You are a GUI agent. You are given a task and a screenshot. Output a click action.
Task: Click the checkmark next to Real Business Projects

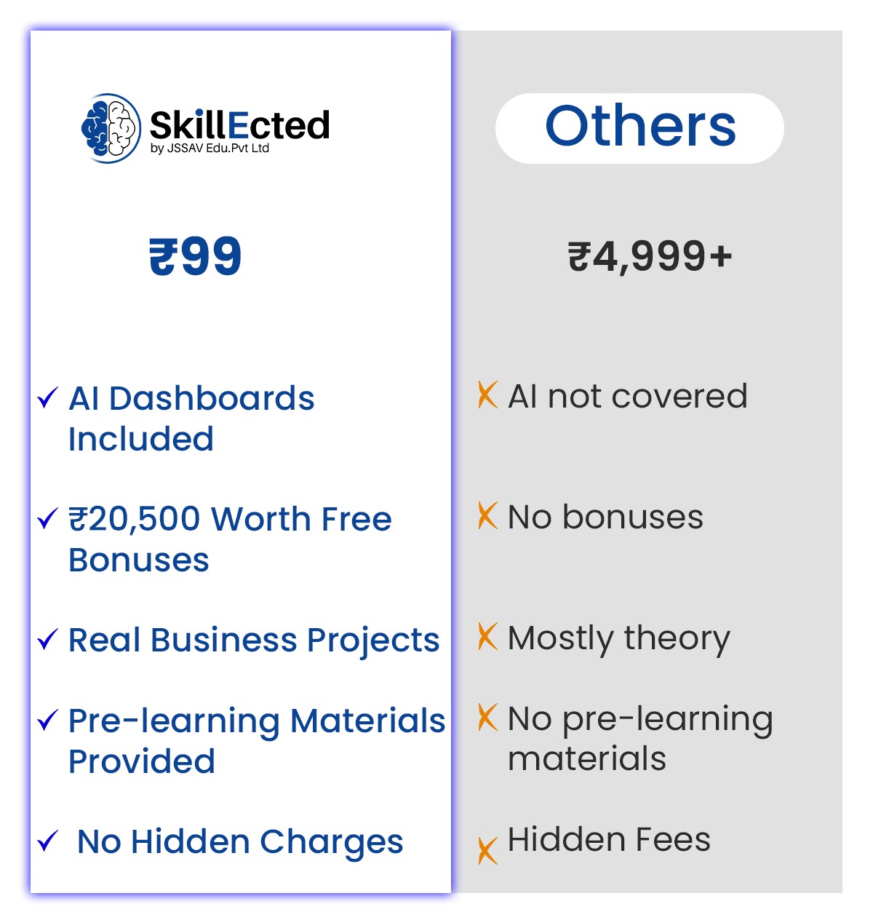[x=47, y=639]
